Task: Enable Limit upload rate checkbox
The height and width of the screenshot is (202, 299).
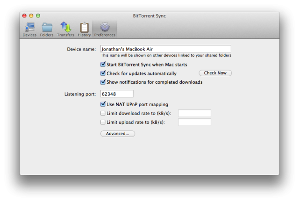Action: [103, 122]
